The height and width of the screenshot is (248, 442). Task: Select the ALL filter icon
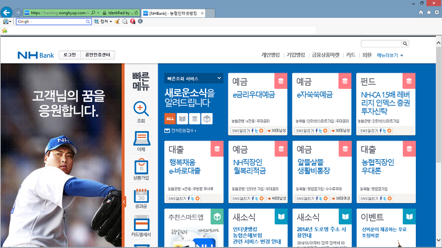click(170, 119)
